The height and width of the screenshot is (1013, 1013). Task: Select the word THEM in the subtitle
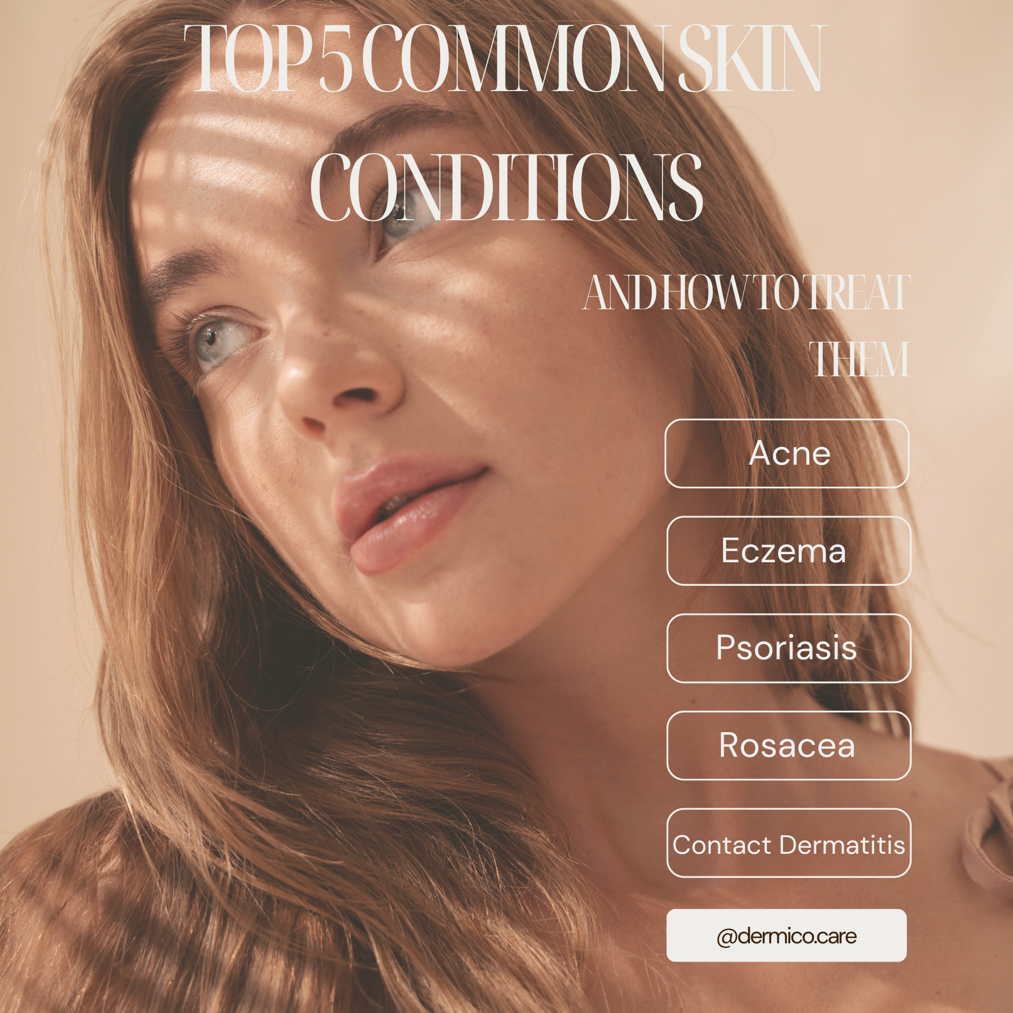(861, 359)
